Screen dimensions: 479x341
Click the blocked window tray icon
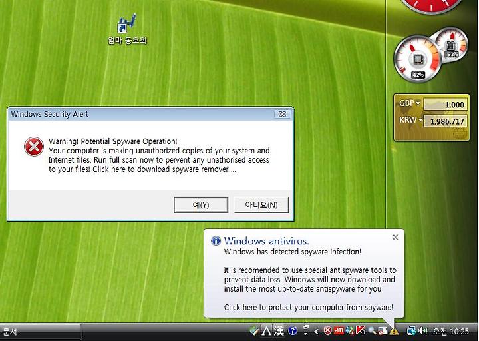click(383, 331)
